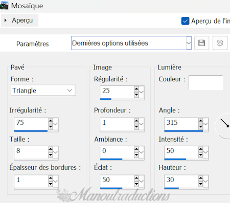Click the Ambiance value field
230x203 pixels.
click(117, 152)
